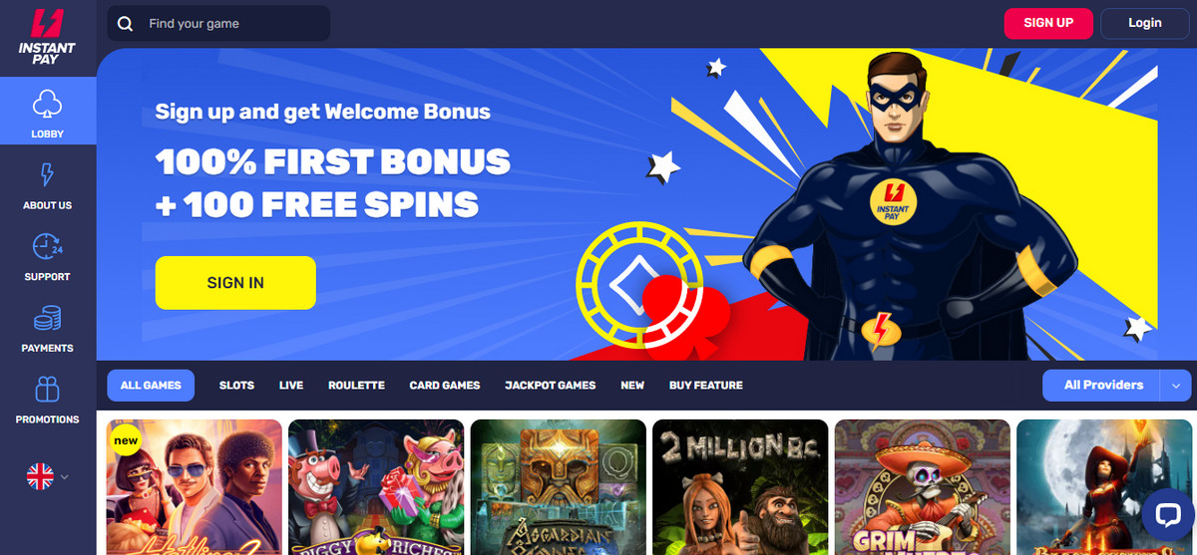Open About Us lightning icon
Screen dimensions: 1197x555
[47, 175]
